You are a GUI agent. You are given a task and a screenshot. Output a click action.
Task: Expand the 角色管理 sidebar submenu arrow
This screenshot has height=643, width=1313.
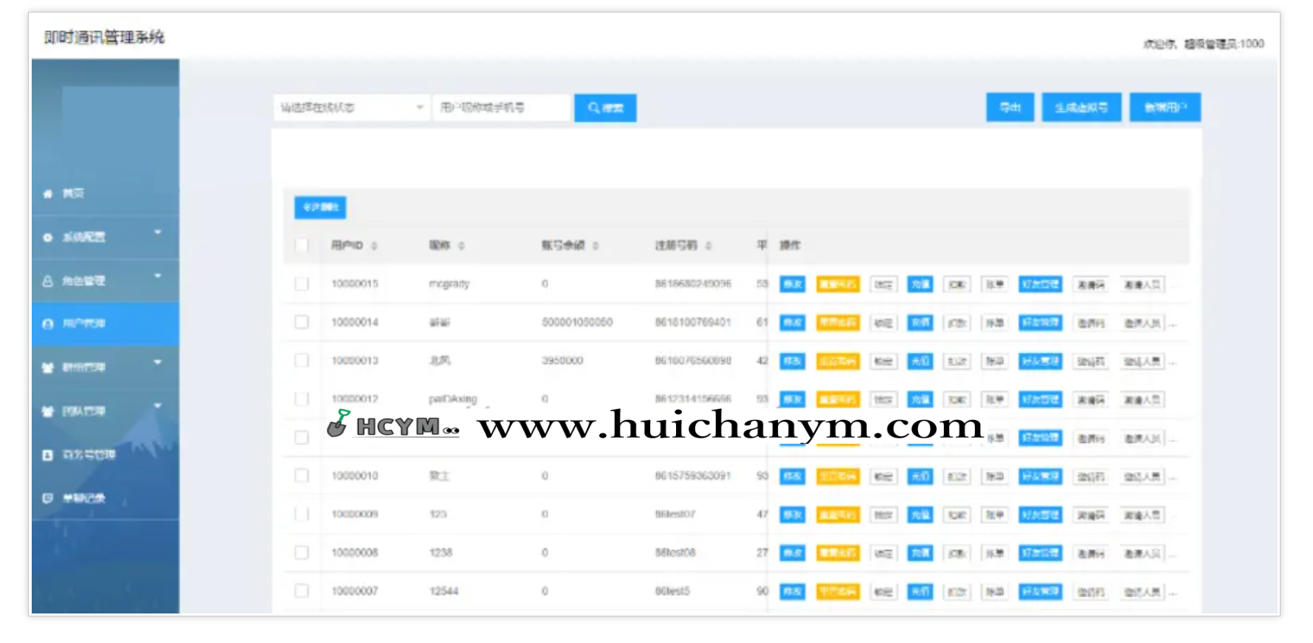tap(157, 276)
